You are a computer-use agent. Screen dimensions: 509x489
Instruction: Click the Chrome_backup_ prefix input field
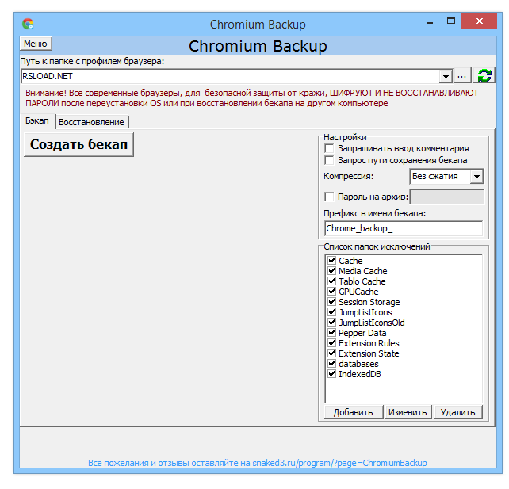(404, 228)
